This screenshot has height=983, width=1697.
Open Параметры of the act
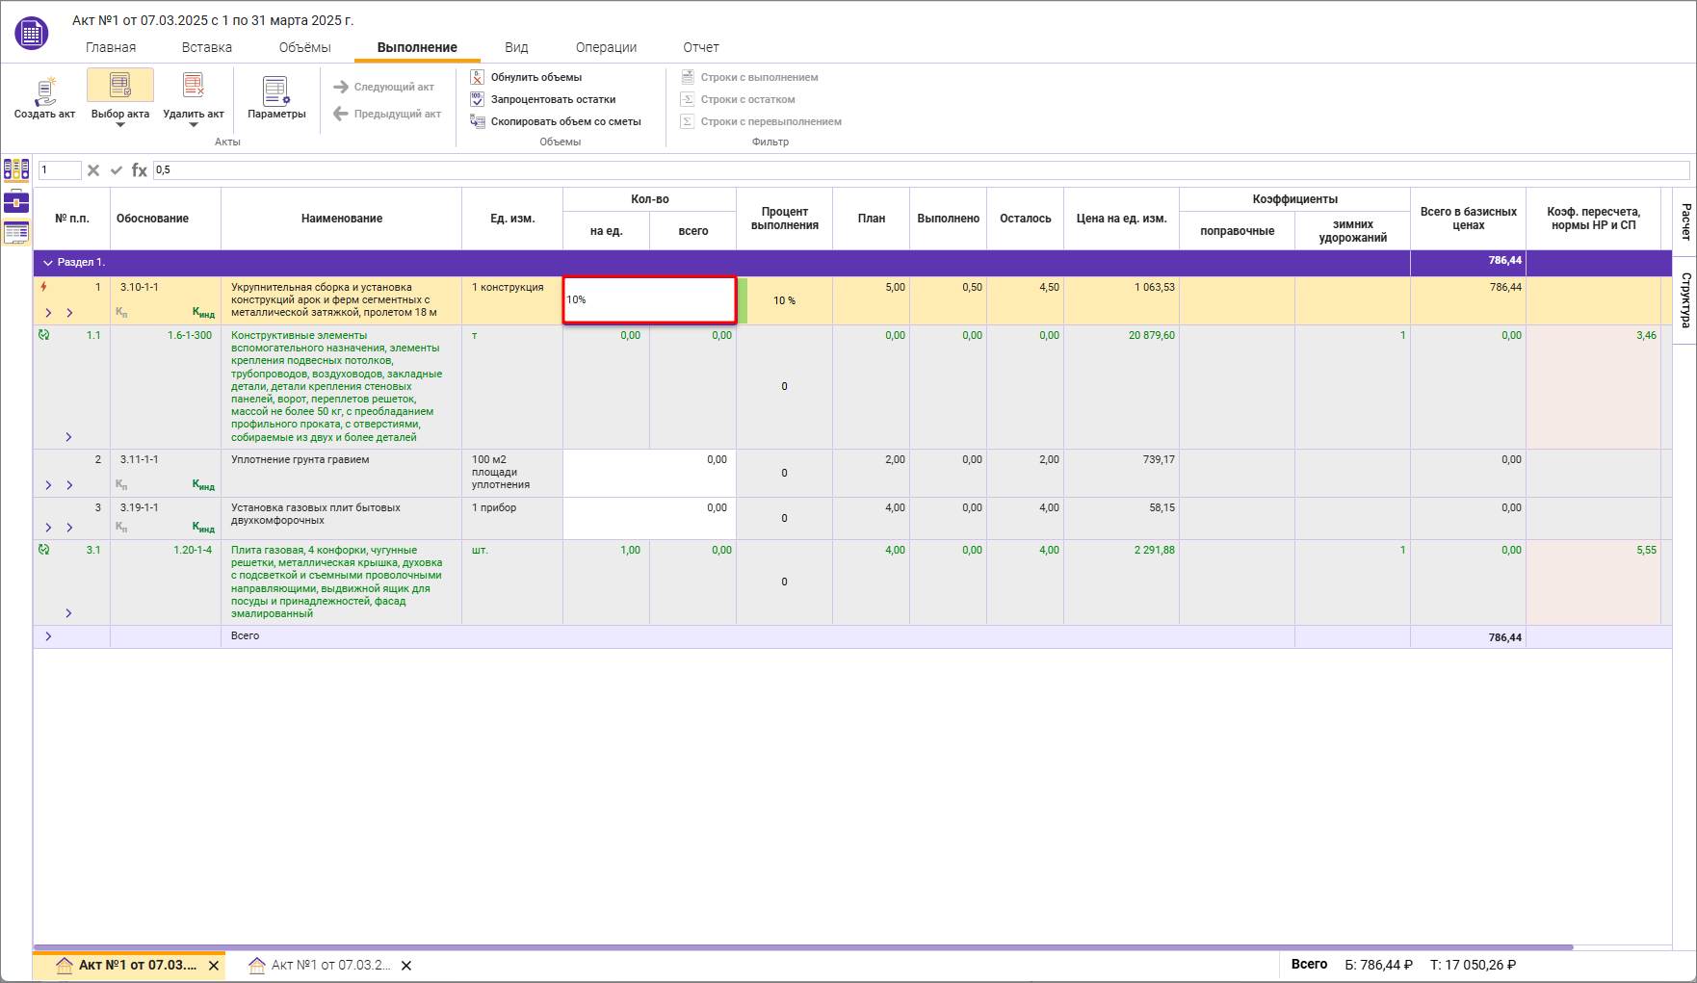[275, 91]
